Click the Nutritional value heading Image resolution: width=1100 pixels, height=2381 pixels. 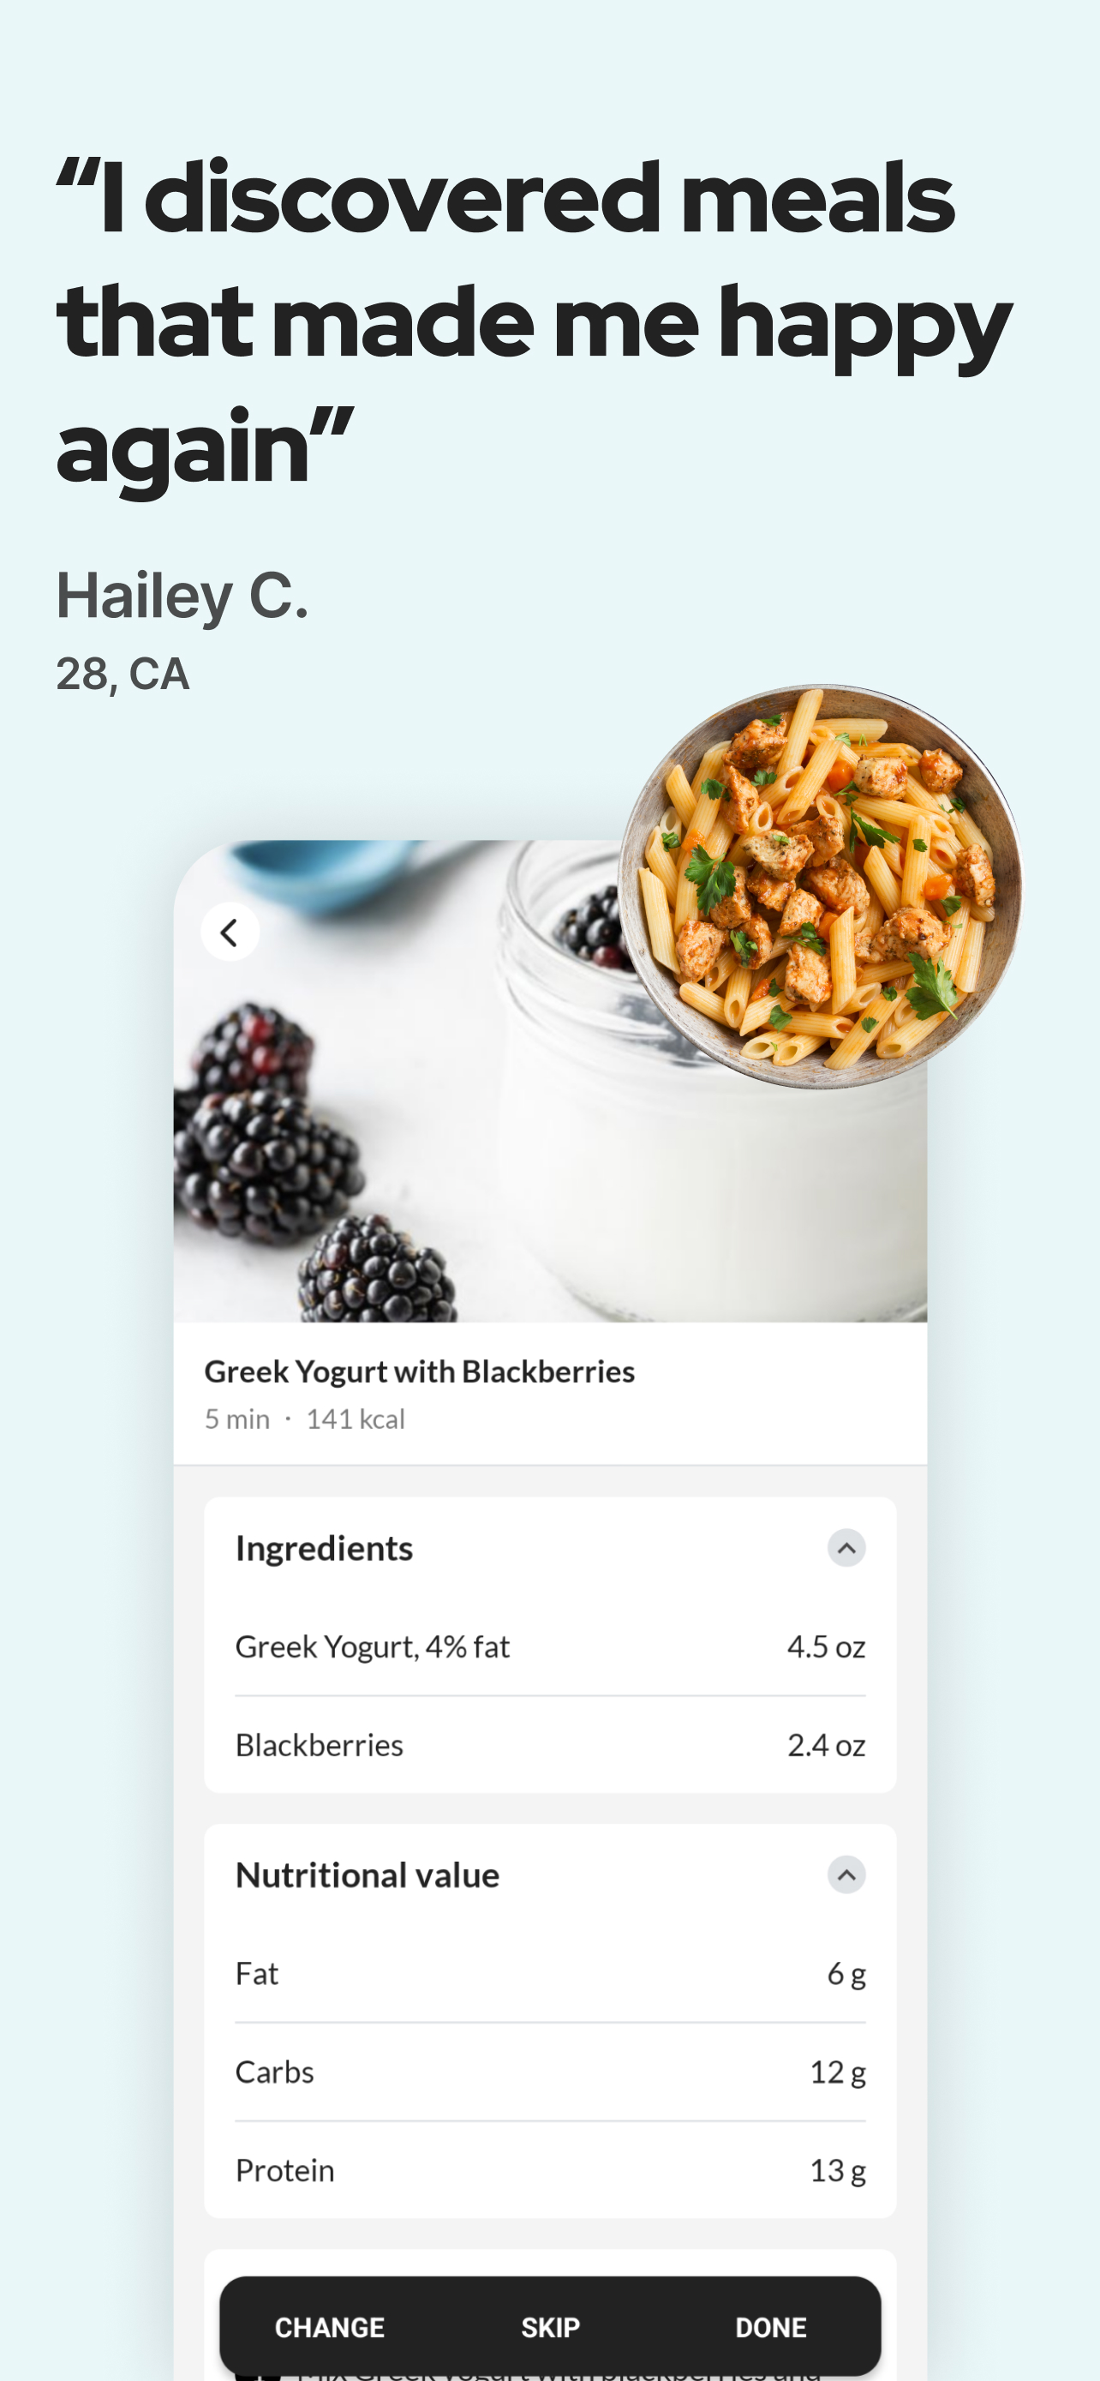pos(368,1875)
